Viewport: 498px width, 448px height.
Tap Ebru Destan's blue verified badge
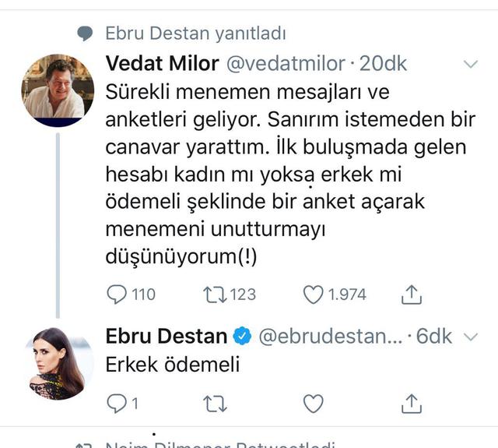click(243, 336)
